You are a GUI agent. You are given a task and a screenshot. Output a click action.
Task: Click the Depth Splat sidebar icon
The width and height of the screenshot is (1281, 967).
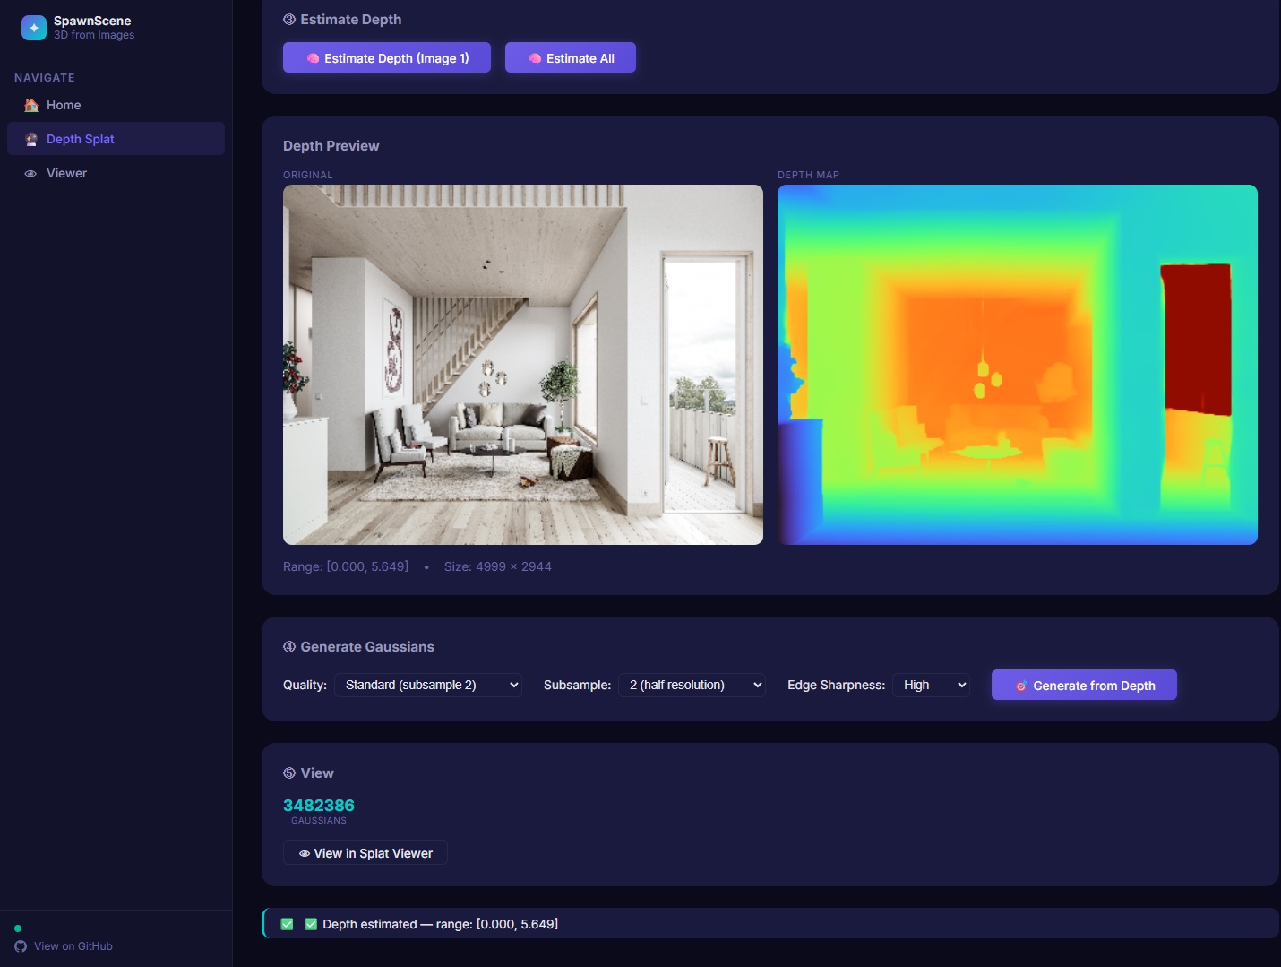(x=31, y=139)
